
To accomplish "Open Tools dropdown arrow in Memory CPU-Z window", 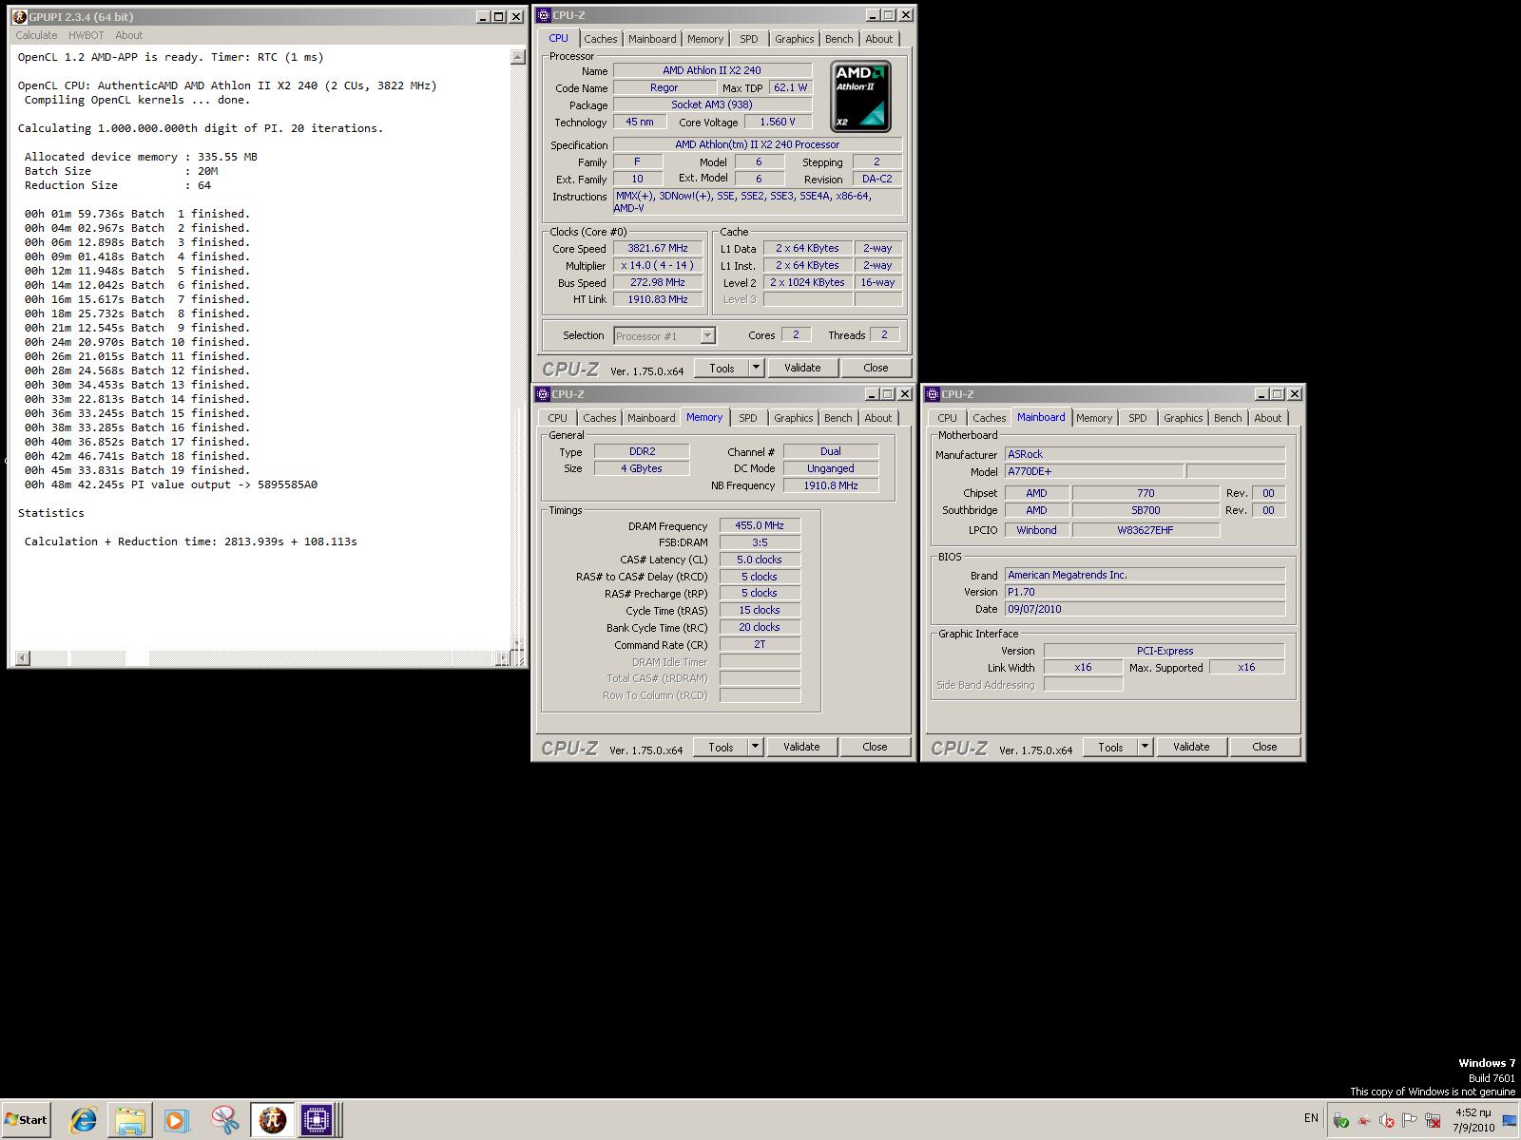I will click(755, 747).
